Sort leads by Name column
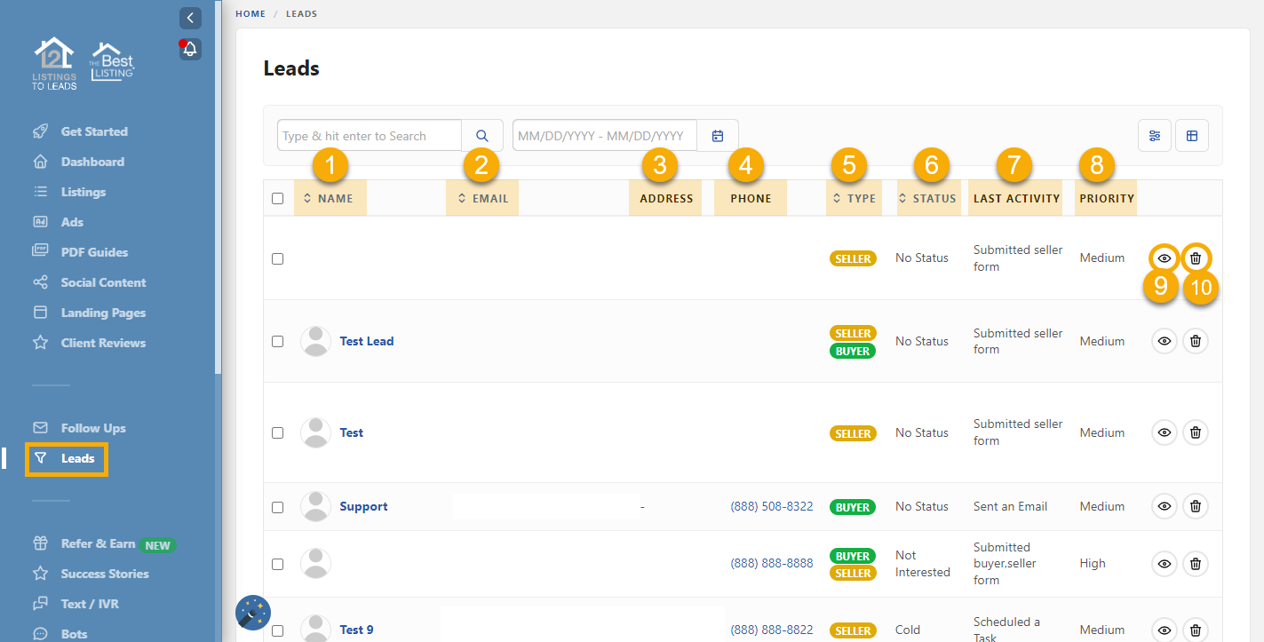This screenshot has width=1264, height=642. pos(330,199)
